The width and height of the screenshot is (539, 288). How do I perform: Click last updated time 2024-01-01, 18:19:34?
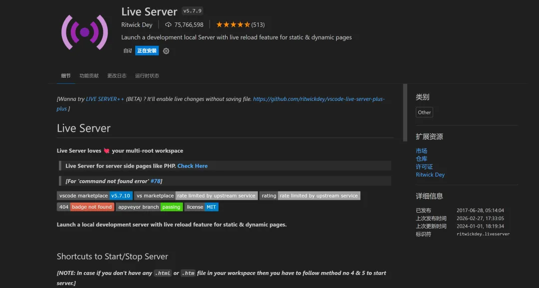(480, 226)
